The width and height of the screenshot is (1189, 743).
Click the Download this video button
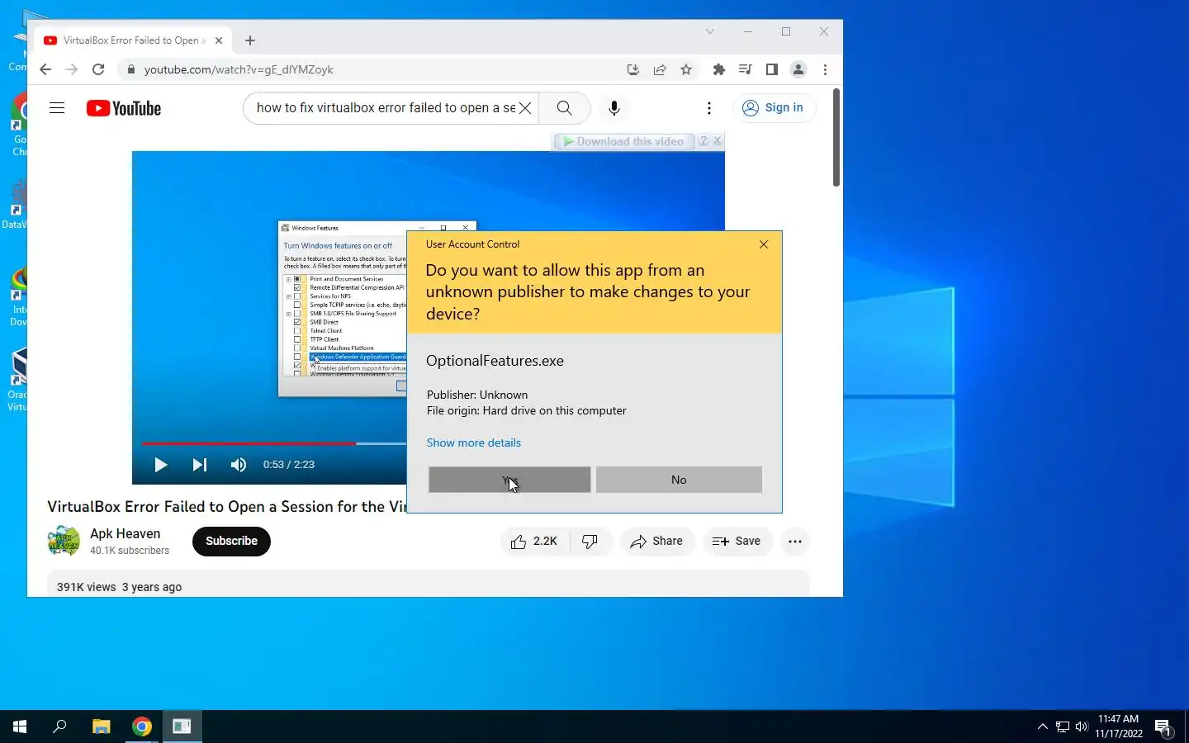click(x=623, y=141)
